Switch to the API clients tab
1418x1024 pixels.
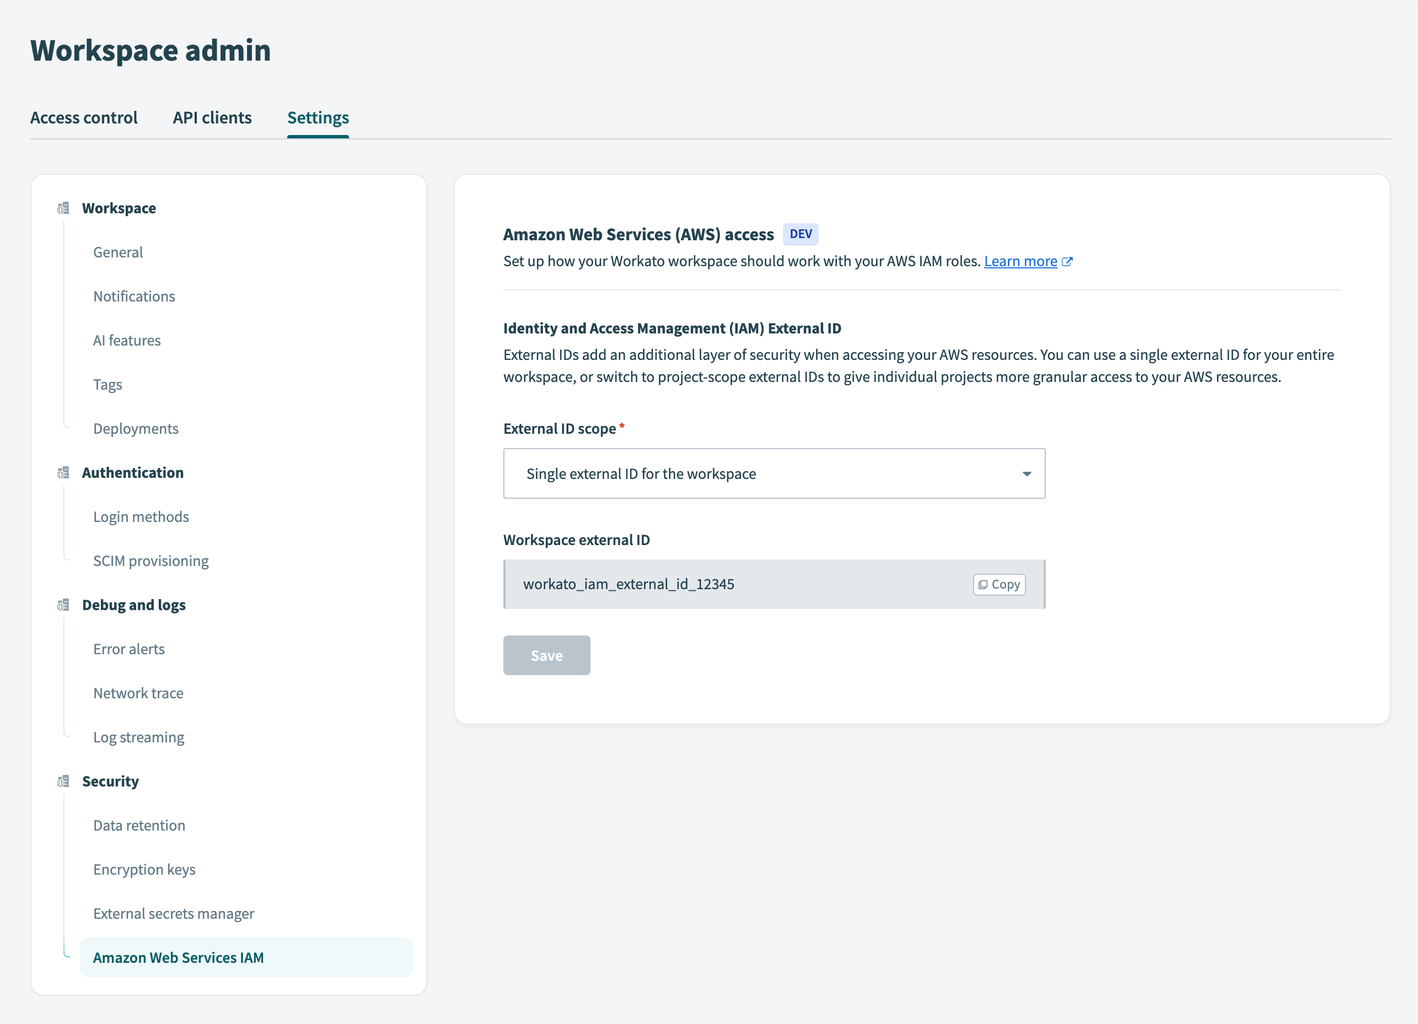click(212, 117)
